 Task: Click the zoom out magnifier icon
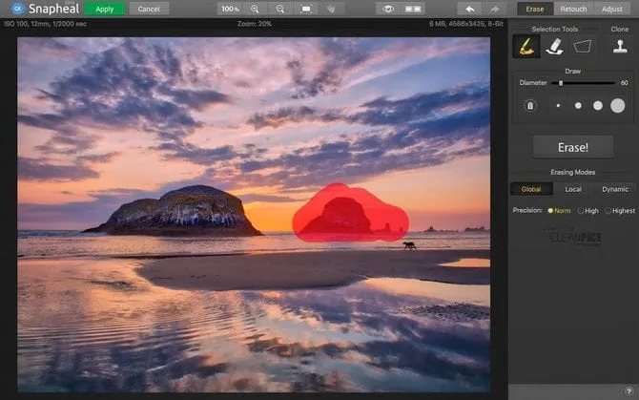(x=279, y=9)
